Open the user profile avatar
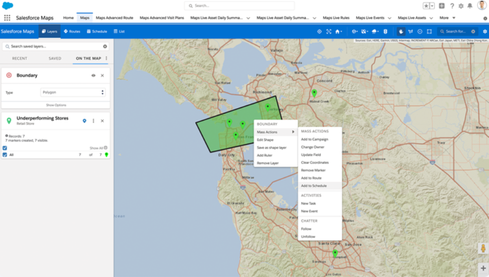 (x=482, y=5)
